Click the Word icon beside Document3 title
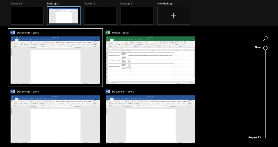Image resolution: width=278 pixels, height=147 pixels. [x=13, y=32]
